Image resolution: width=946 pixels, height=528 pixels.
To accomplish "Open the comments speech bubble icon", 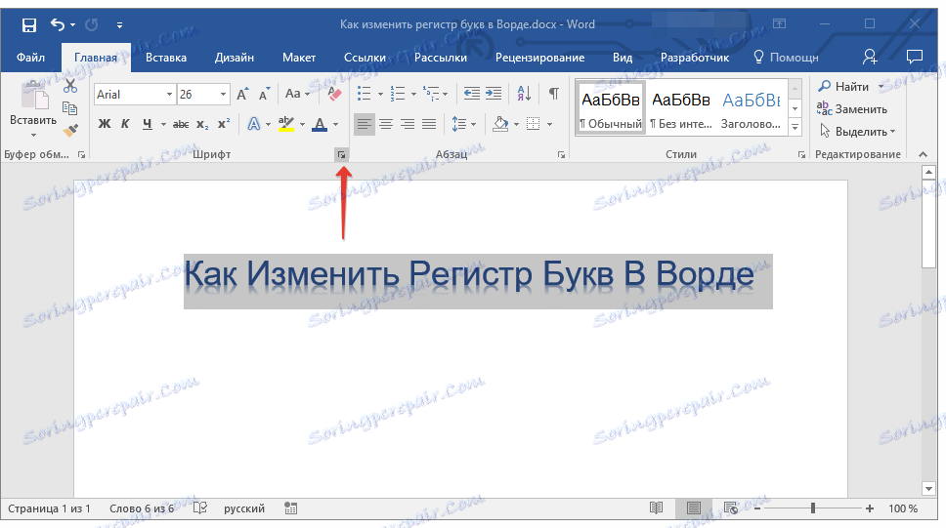I will [915, 58].
